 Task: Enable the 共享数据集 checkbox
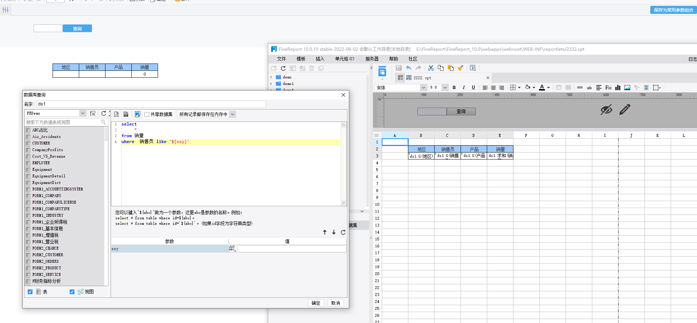coord(147,114)
